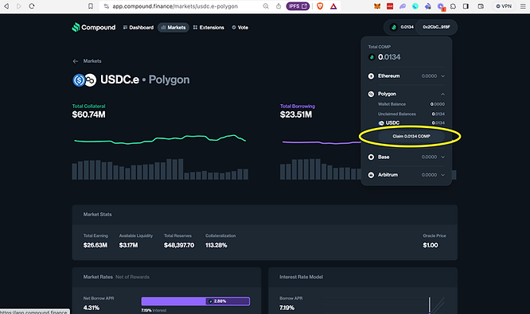Expand the Ethereum rewards row
This screenshot has width=530, height=314.
[x=407, y=76]
